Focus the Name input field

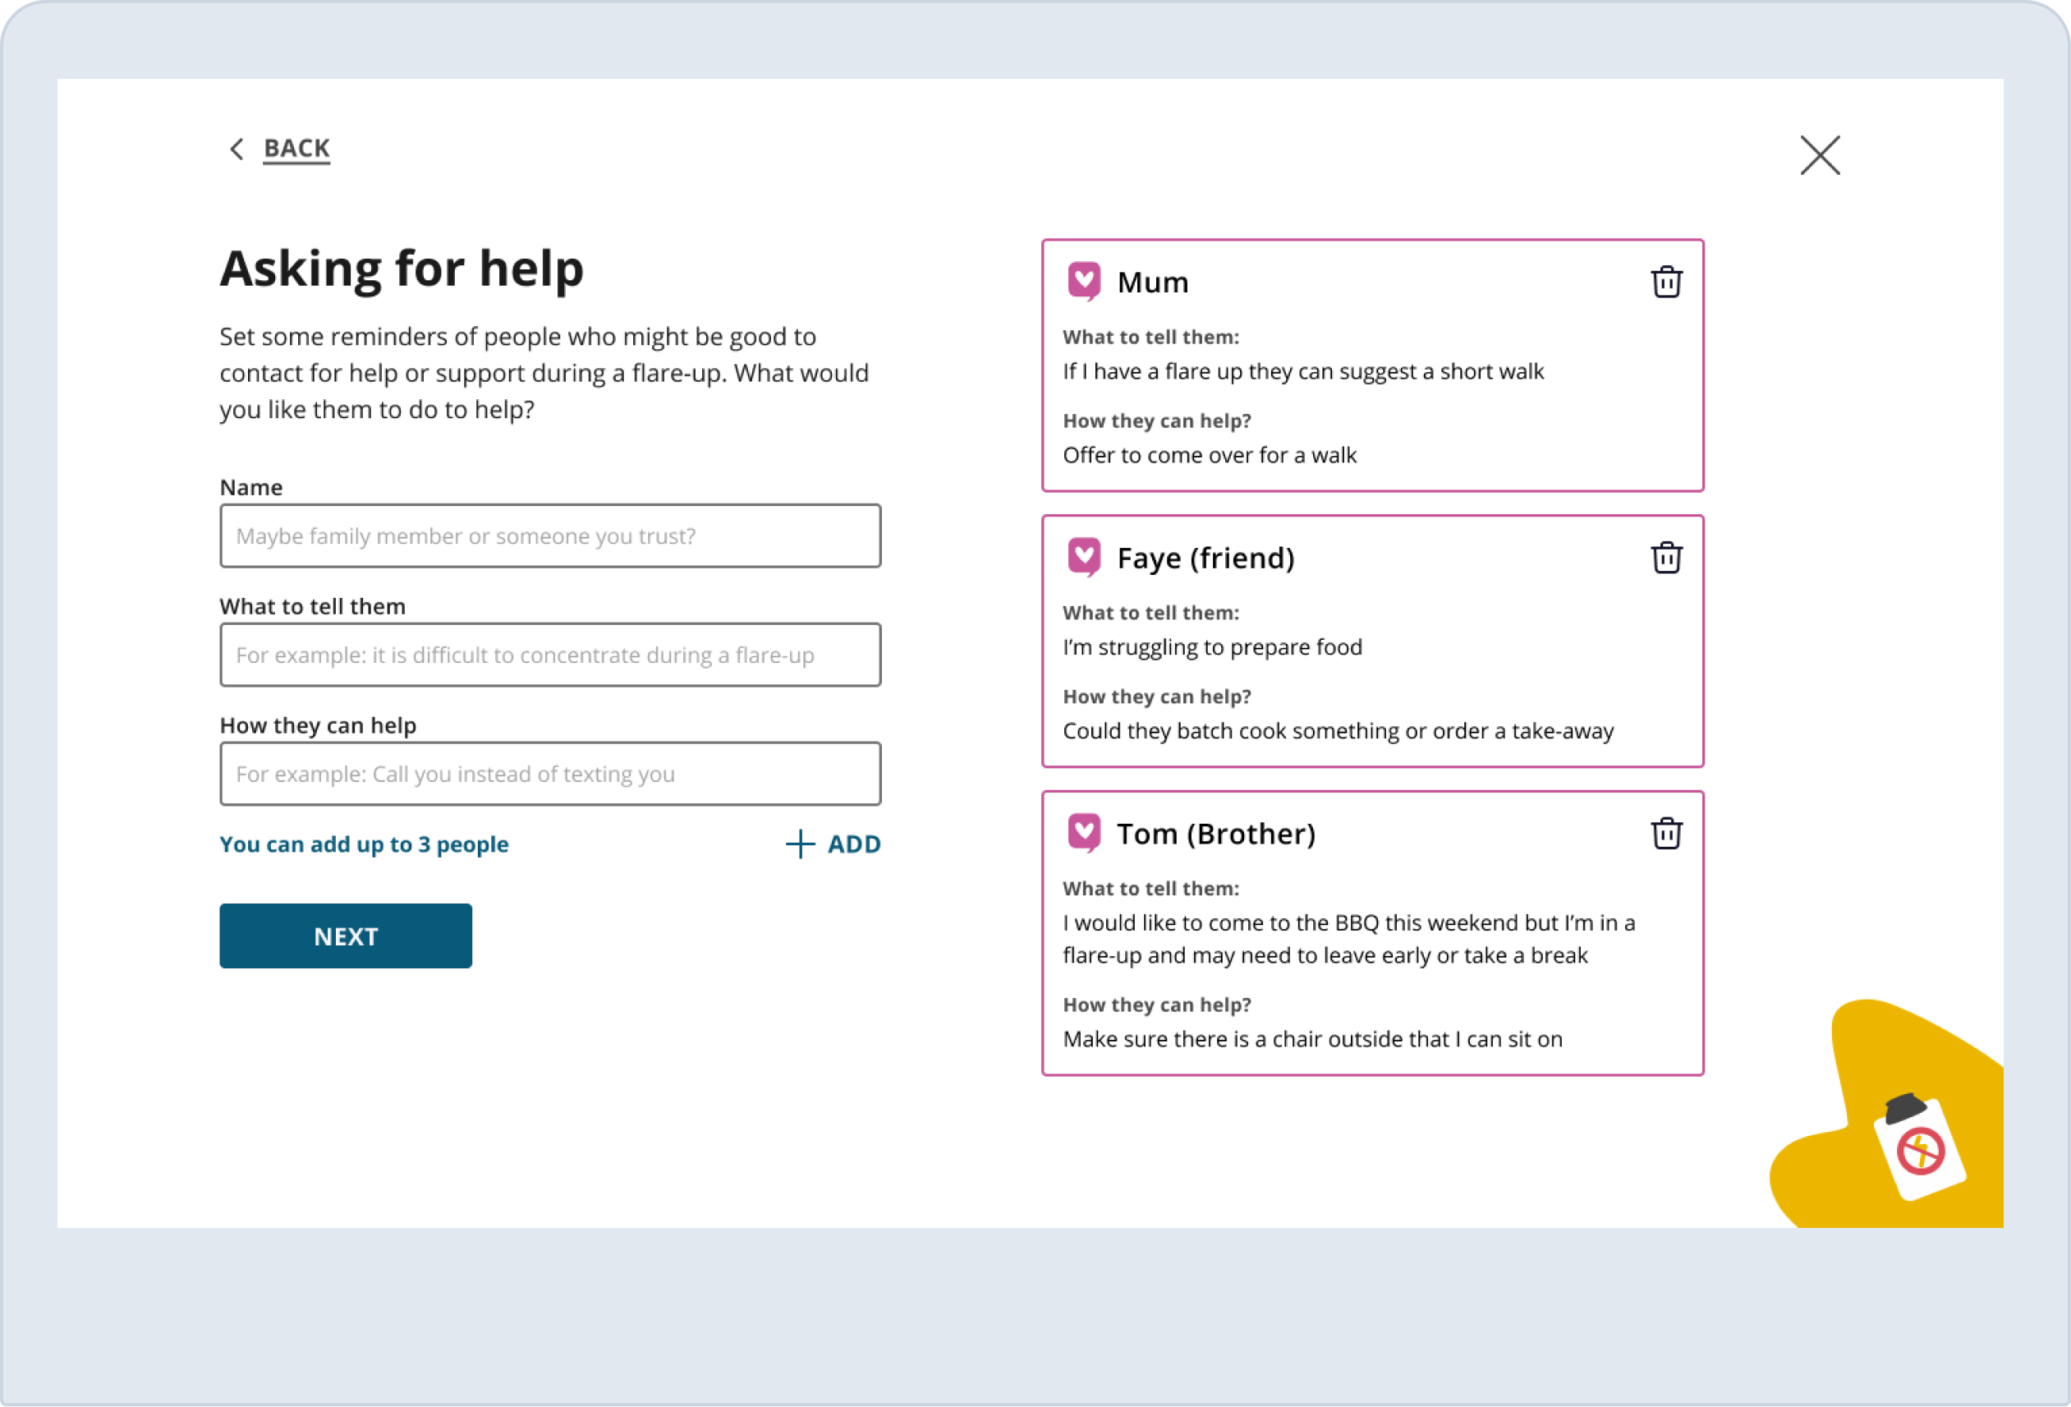[550, 536]
